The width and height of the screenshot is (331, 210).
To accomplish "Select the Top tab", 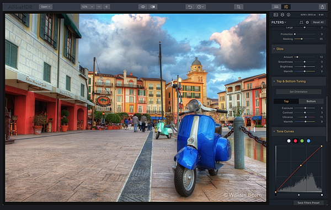I will coord(286,101).
